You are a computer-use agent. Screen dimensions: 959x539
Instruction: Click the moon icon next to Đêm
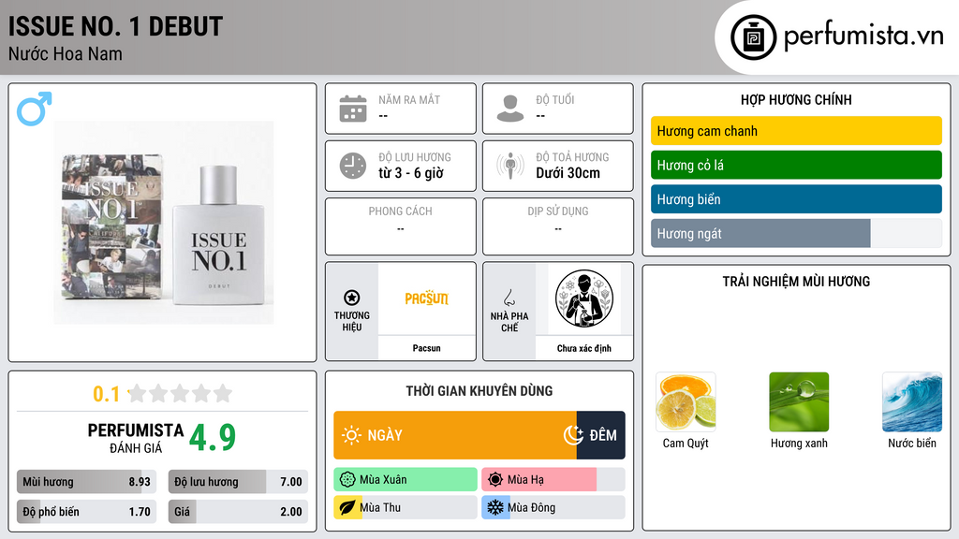tap(573, 435)
